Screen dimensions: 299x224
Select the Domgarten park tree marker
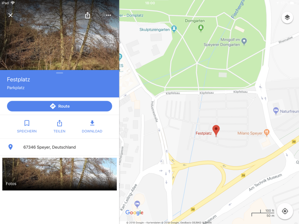pos(201,28)
